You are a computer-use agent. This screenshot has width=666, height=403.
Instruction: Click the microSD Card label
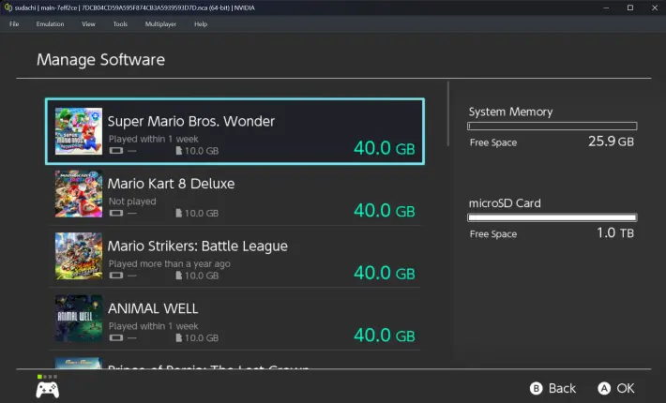click(505, 203)
